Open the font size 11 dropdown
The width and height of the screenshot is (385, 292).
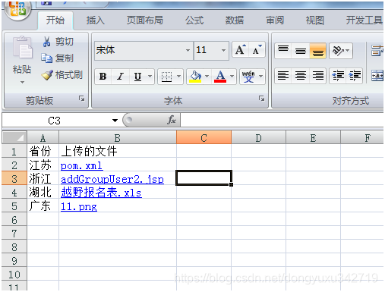coord(223,50)
